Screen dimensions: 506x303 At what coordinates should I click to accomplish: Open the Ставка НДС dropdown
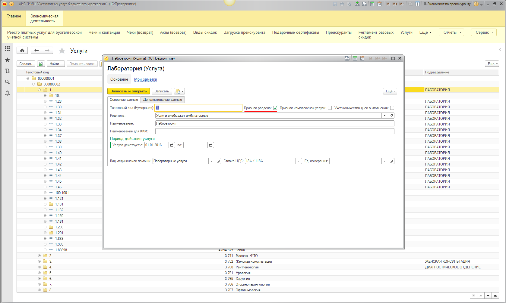[x=299, y=161]
